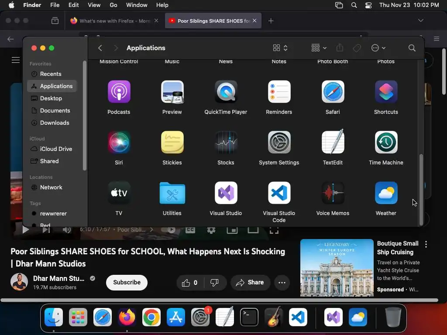Expand Firefox list all tabs chevron
This screenshot has height=335, width=447.
pos(420,21)
